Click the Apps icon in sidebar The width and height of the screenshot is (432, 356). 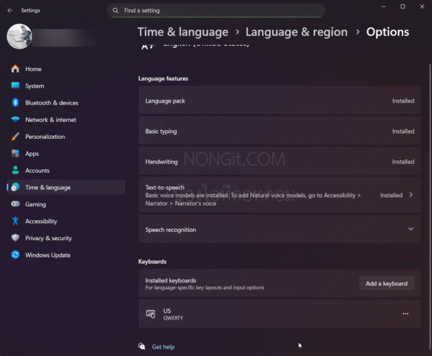pos(16,153)
